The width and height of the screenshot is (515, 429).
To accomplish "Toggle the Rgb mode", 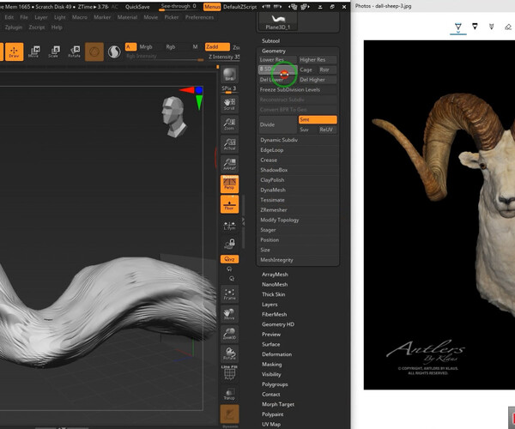I will (171, 47).
